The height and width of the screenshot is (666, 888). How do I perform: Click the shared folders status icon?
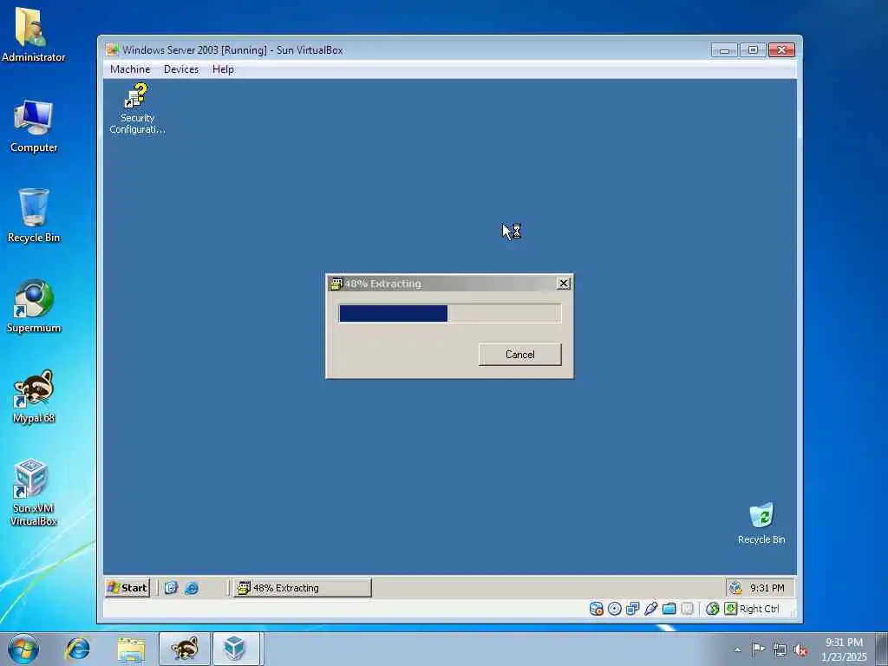click(x=669, y=609)
